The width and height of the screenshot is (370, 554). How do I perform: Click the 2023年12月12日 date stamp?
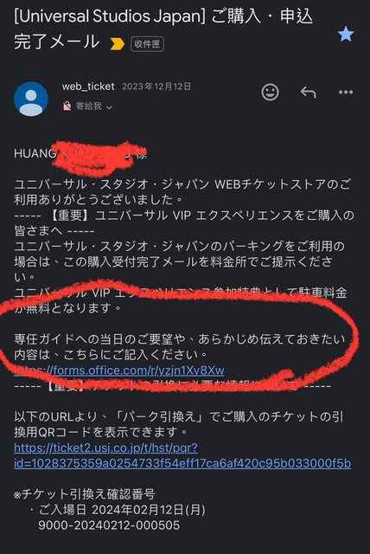coord(156,87)
